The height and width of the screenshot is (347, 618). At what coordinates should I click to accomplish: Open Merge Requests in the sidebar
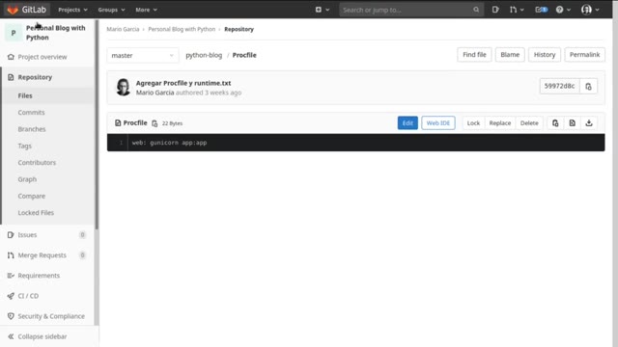coord(42,255)
